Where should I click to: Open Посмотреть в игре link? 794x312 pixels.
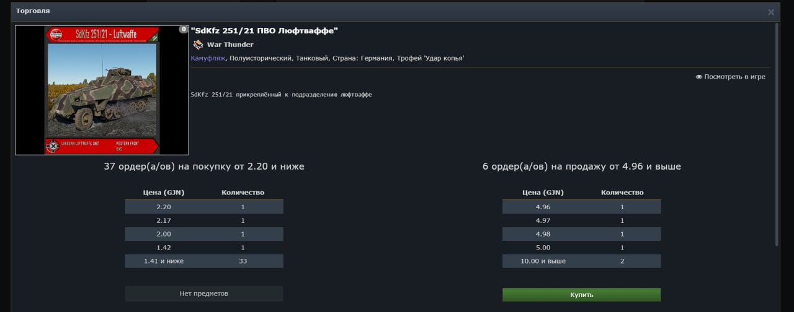tap(734, 77)
